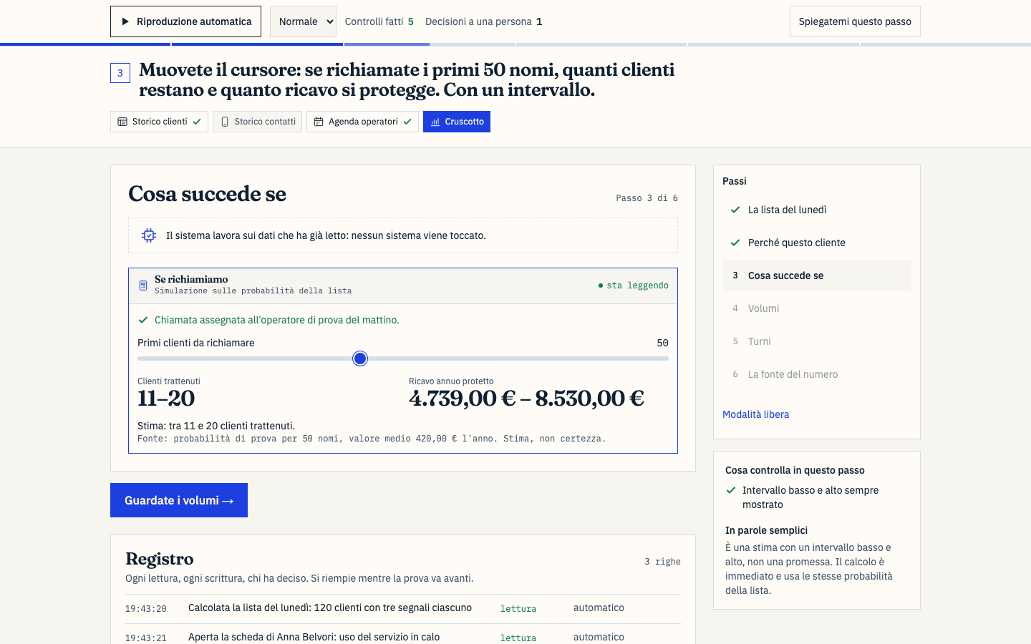Go to step Perché questo cliente
Screen dimensions: 1031x644
(x=817, y=243)
